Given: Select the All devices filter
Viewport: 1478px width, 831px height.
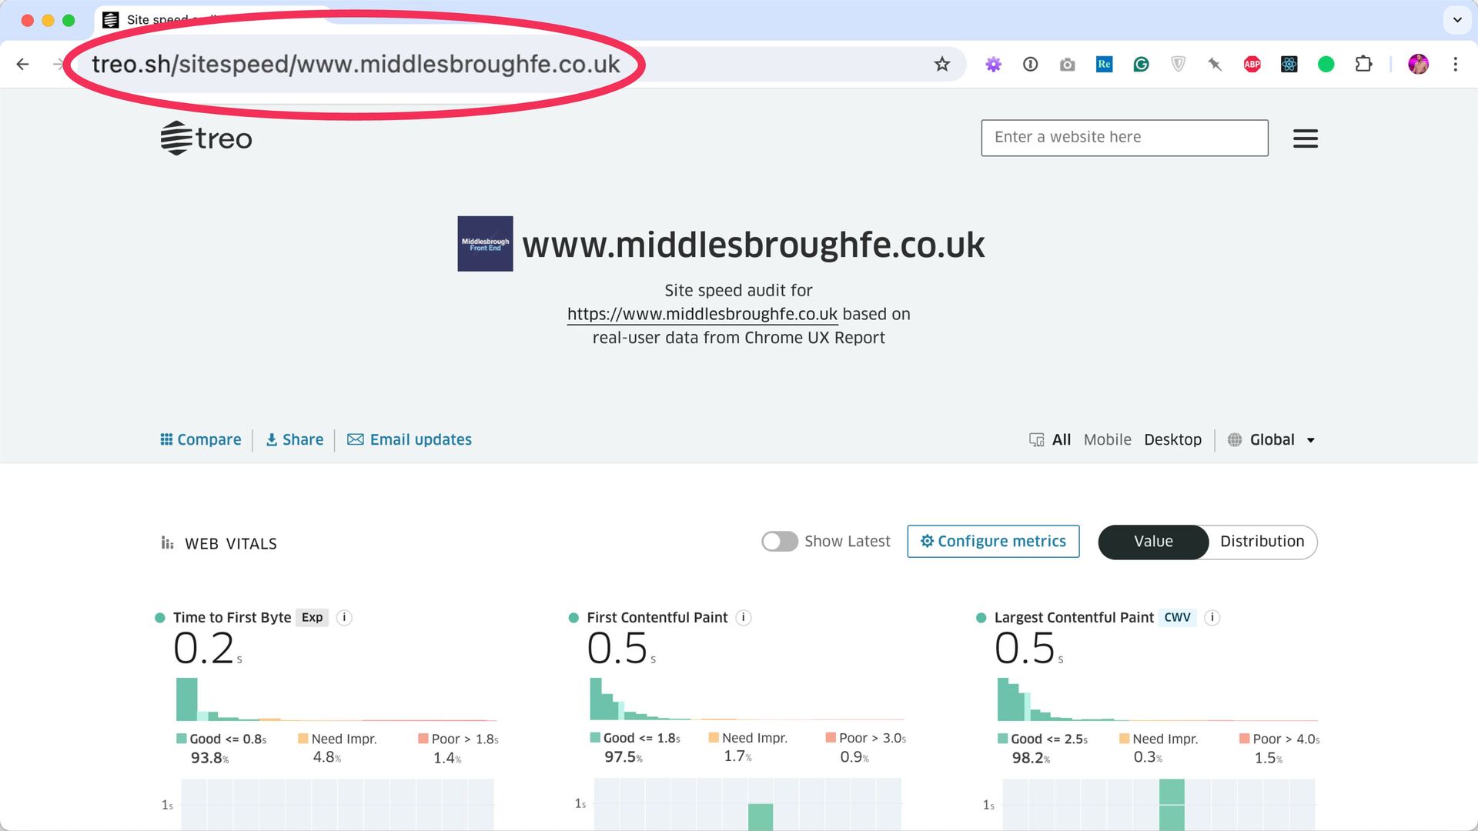Looking at the screenshot, I should pos(1061,440).
